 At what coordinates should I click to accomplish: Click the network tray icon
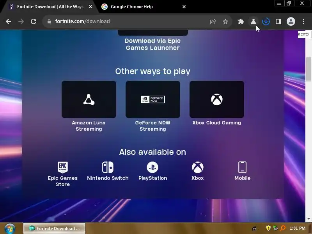click(275, 228)
